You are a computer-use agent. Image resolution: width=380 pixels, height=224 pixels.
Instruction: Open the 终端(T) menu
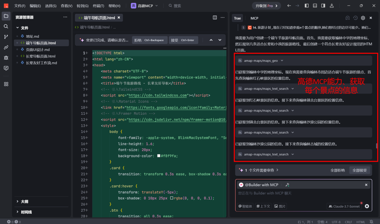(99, 6)
